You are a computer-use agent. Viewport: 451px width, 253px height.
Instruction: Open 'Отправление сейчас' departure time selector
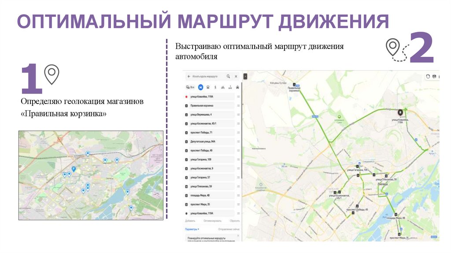229,229
